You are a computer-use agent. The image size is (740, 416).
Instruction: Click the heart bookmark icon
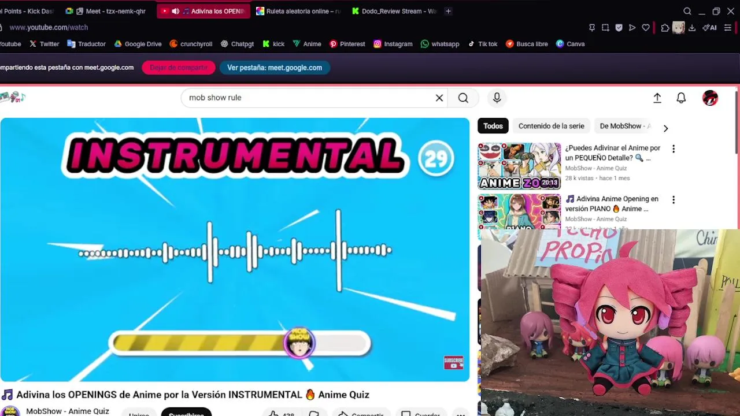click(x=646, y=27)
